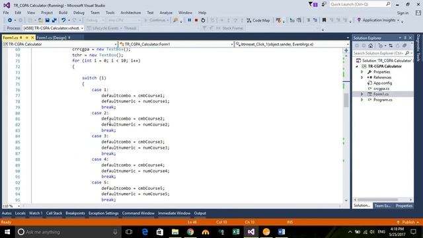Click the Continue debug button

[x=157, y=20]
